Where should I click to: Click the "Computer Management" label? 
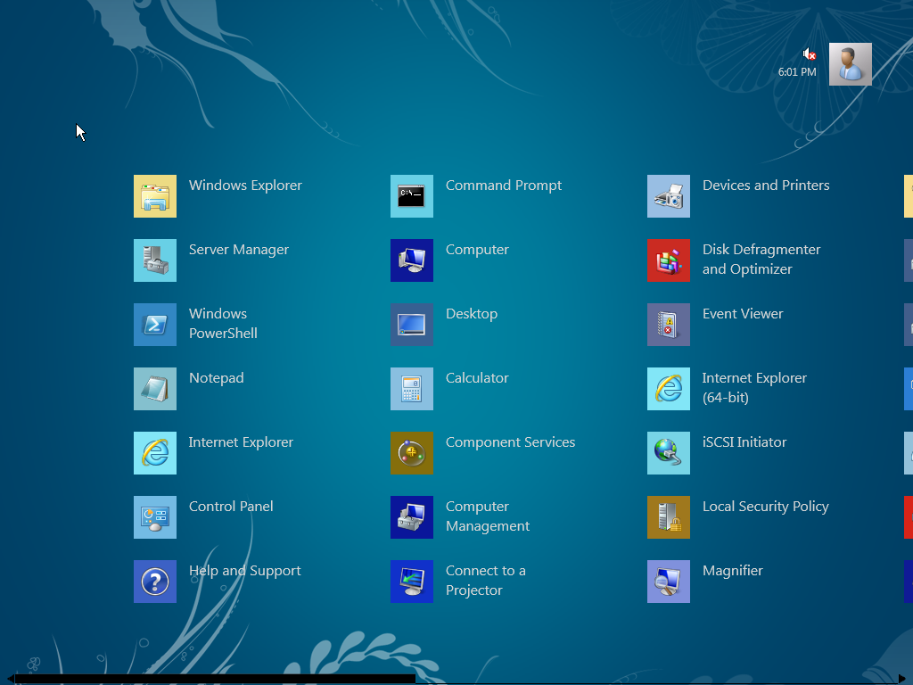488,516
